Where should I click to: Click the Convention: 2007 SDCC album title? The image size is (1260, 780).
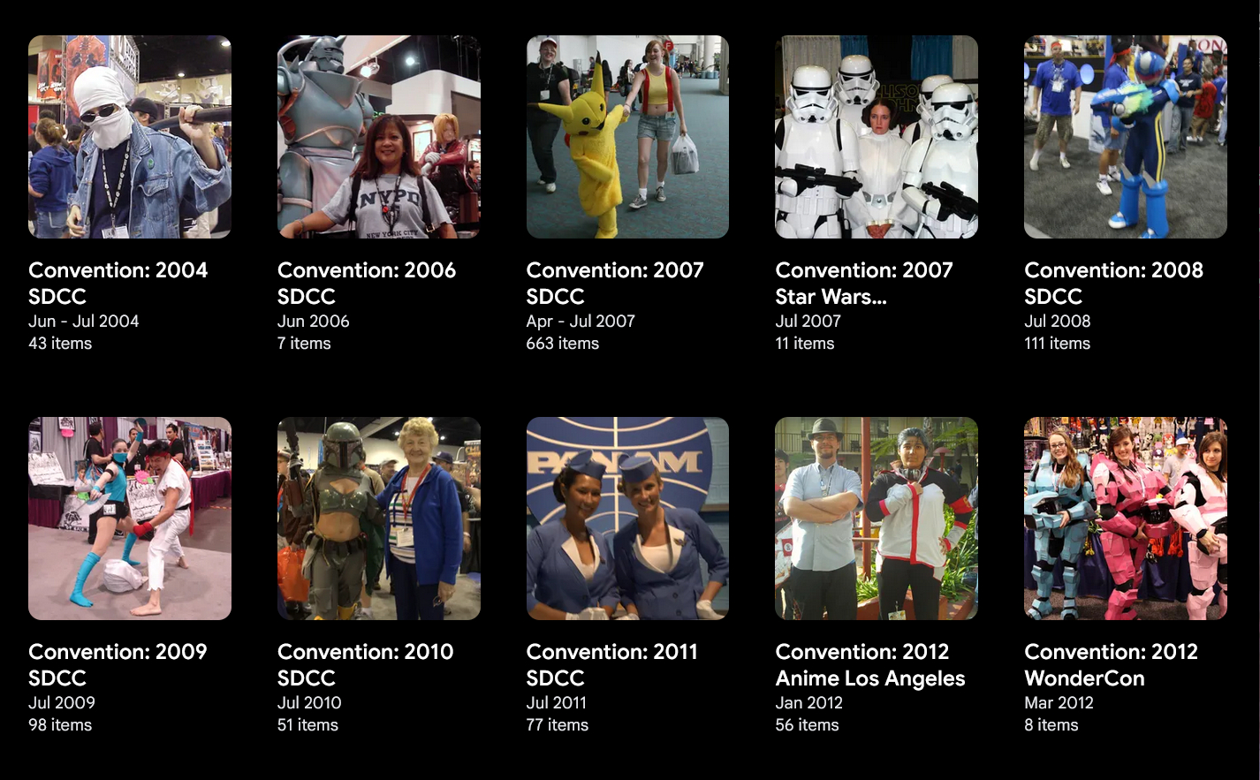point(615,283)
